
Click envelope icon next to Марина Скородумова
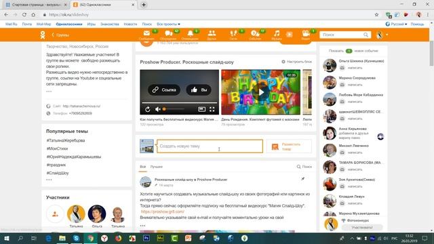click(342, 85)
